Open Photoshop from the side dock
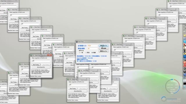Viewport: 186px width, 104px height. coord(185,57)
